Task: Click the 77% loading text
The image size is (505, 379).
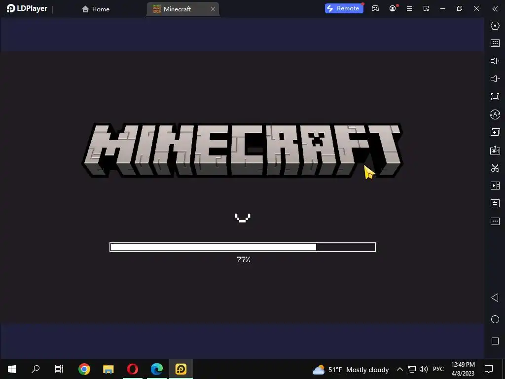Action: [243, 260]
